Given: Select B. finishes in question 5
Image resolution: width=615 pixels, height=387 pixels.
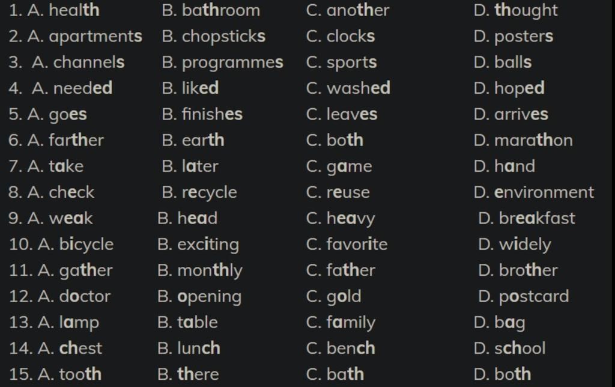Looking at the screenshot, I should click(202, 114).
